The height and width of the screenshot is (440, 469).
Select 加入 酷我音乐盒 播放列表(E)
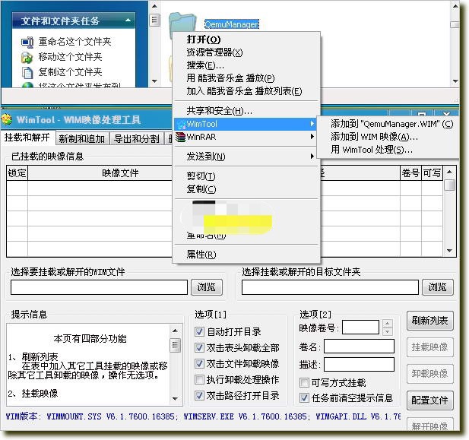point(246,91)
